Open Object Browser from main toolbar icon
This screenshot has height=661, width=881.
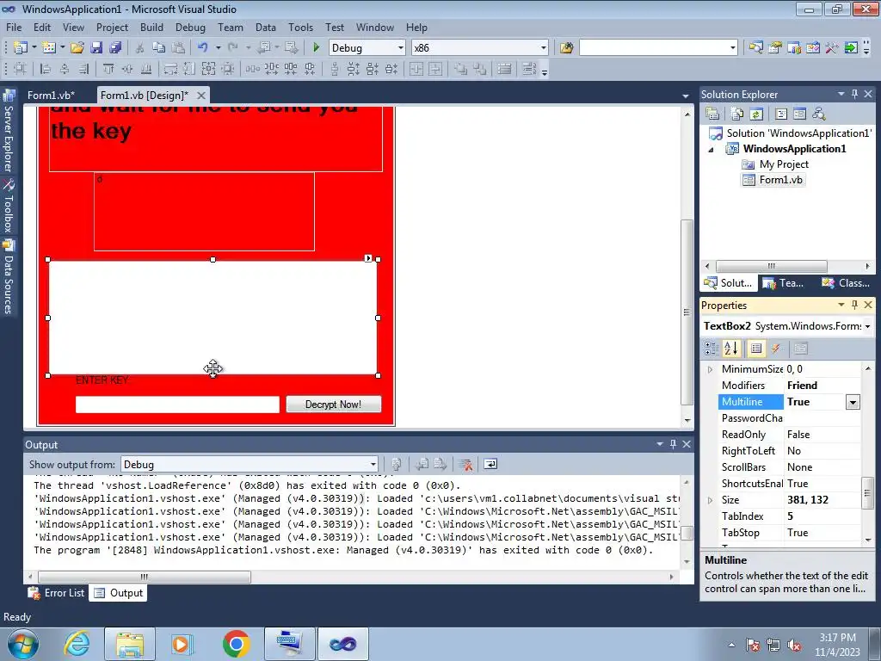point(812,48)
